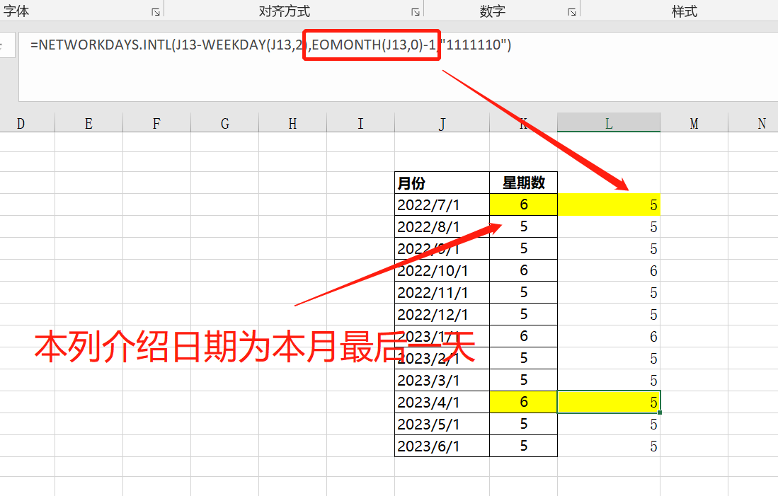Select 星期数 value in 2022/10/1 row
The image size is (778, 496).
(523, 270)
